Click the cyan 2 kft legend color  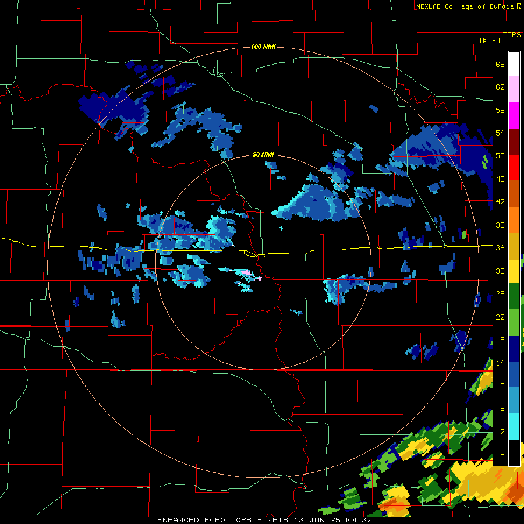514,427
